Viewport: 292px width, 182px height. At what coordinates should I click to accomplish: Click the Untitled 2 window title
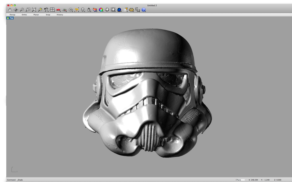(x=152, y=5)
